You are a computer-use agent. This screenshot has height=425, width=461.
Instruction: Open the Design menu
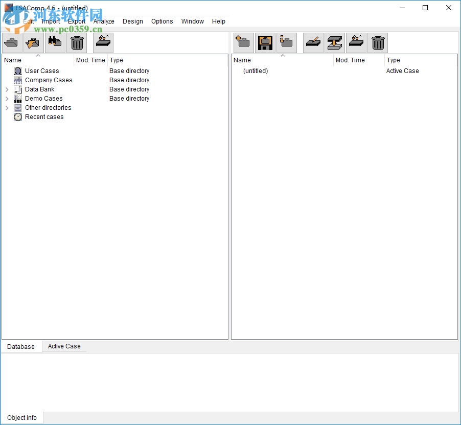coord(132,21)
